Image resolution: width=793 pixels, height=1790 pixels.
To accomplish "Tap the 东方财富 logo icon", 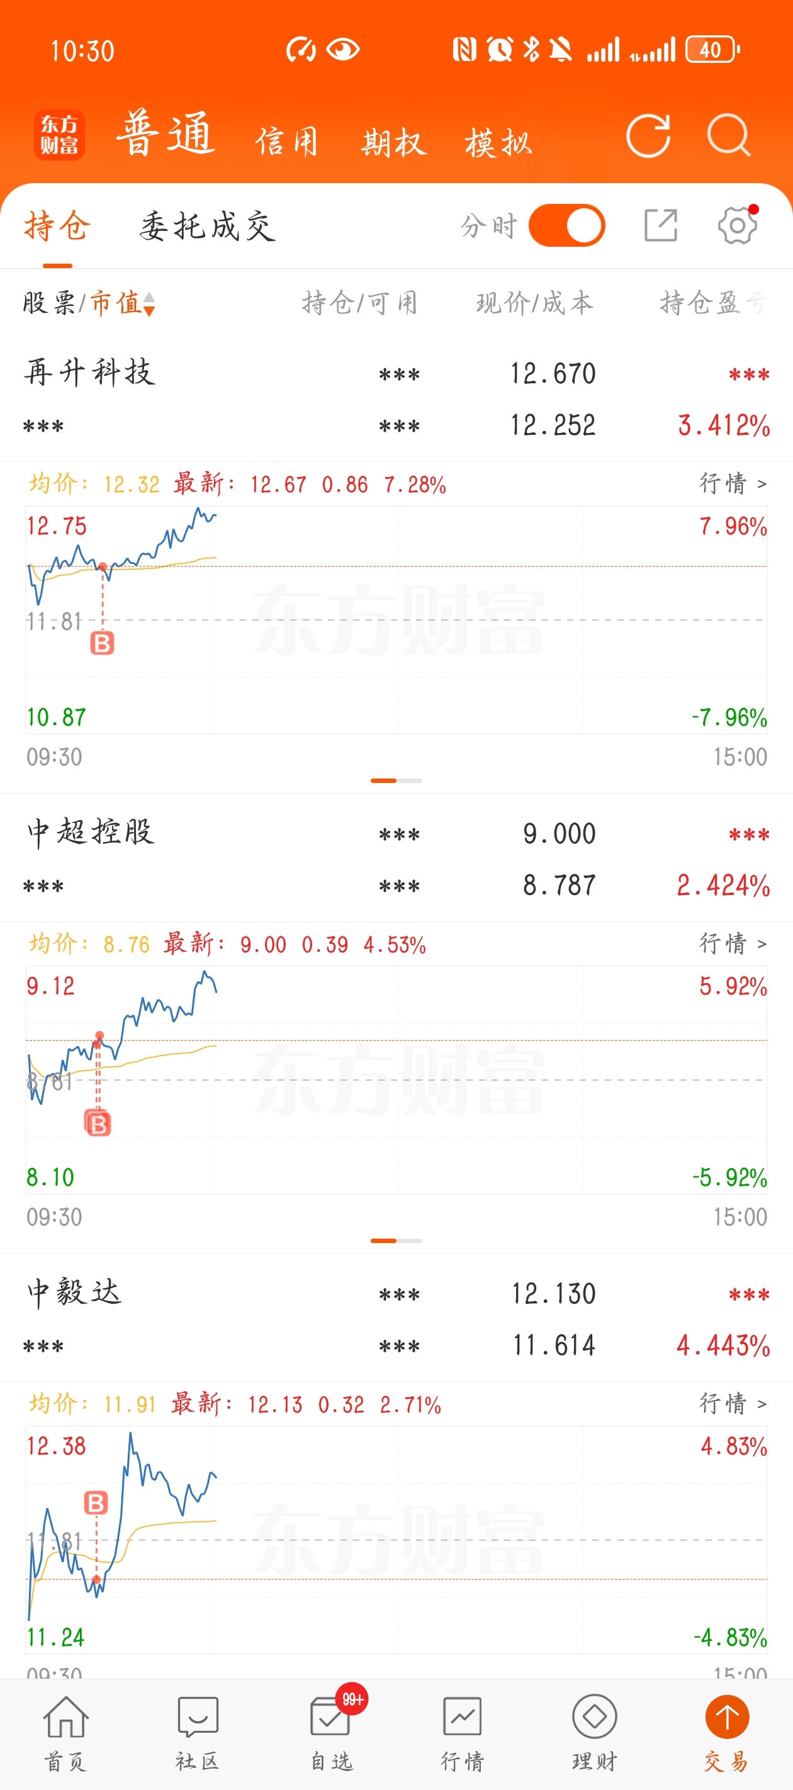I will tap(59, 135).
